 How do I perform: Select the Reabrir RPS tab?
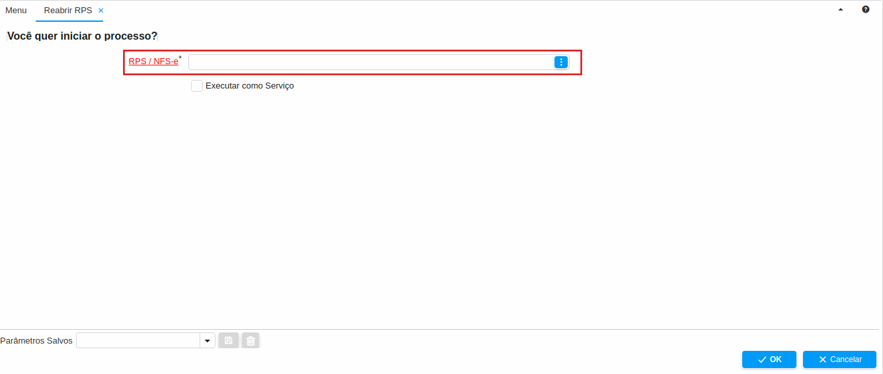pyautogui.click(x=67, y=11)
